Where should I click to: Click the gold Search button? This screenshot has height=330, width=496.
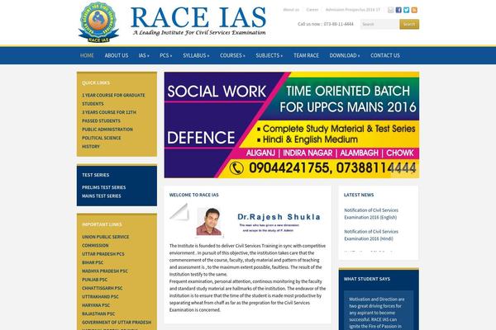pos(409,24)
